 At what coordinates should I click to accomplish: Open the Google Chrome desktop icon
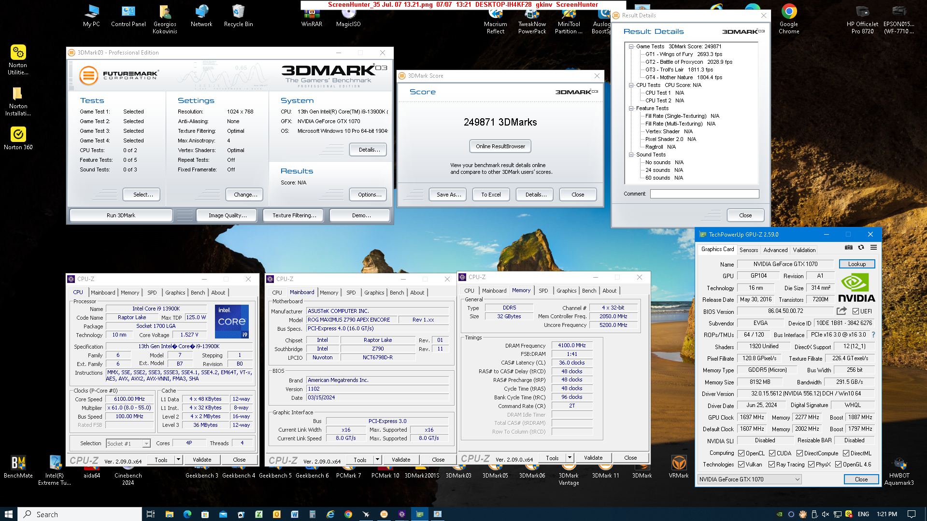coord(789,19)
